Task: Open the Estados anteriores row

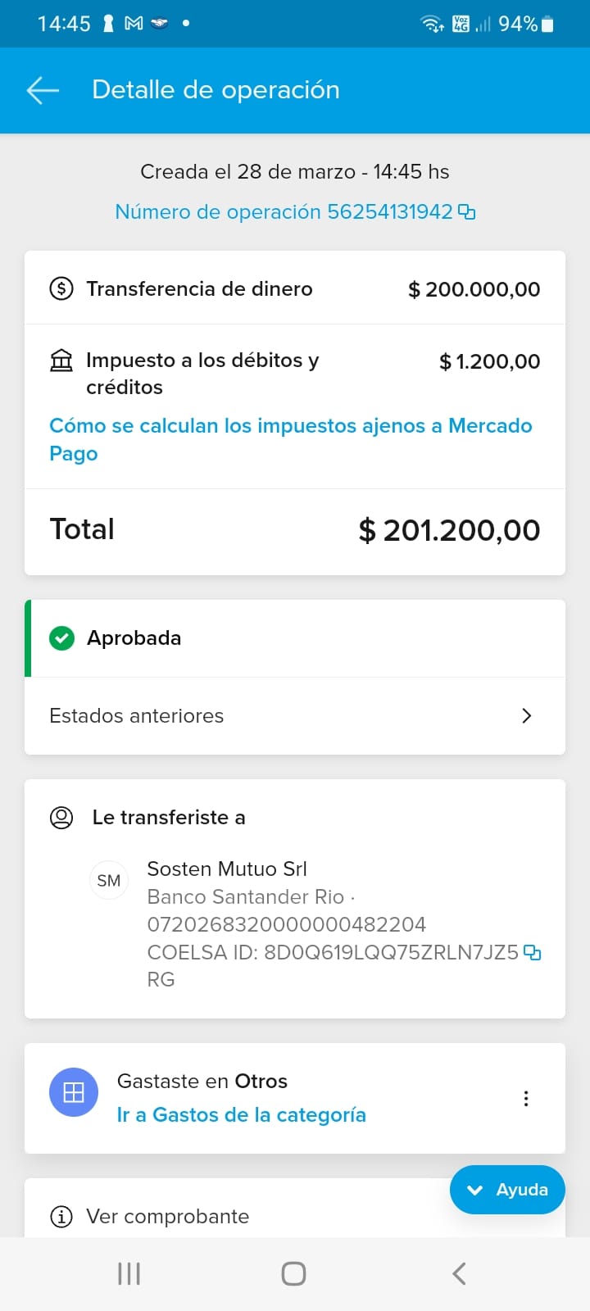Action: 246,716
